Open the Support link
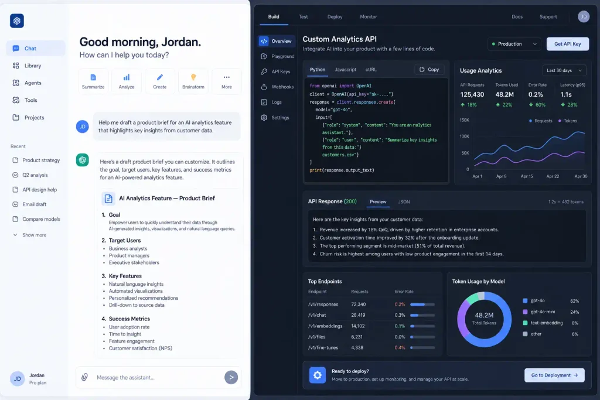 pyautogui.click(x=548, y=17)
